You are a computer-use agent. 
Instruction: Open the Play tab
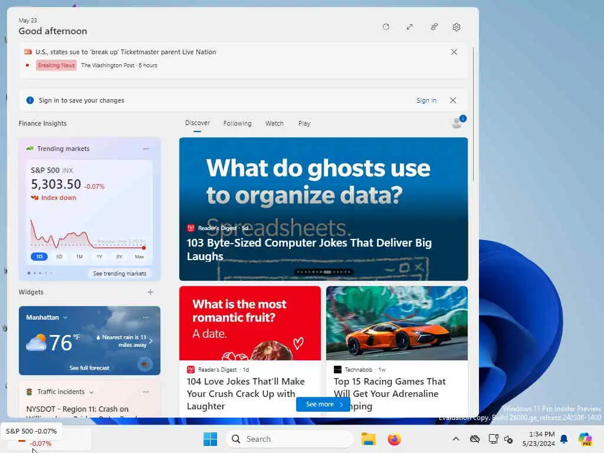pyautogui.click(x=304, y=123)
